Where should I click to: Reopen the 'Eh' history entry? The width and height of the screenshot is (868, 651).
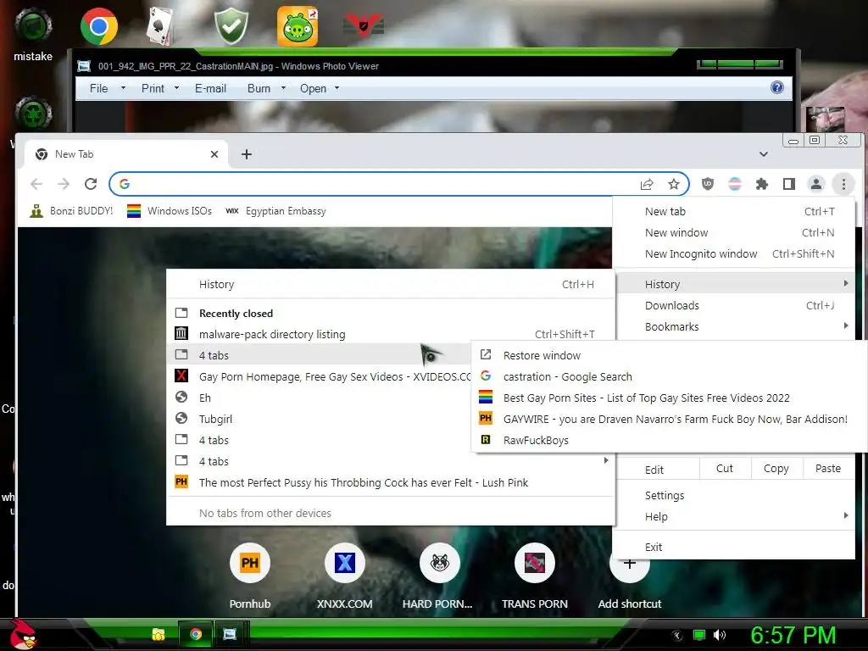coord(319,398)
